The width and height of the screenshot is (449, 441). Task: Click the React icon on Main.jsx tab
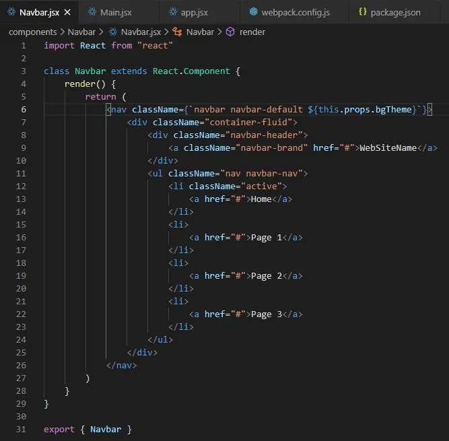click(92, 11)
